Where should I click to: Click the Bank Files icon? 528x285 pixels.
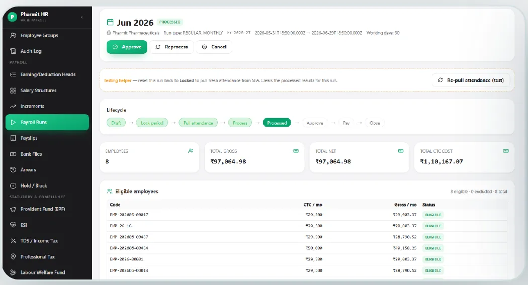point(13,154)
